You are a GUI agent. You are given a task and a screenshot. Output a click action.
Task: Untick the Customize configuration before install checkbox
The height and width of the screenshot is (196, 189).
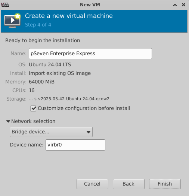click(33, 108)
